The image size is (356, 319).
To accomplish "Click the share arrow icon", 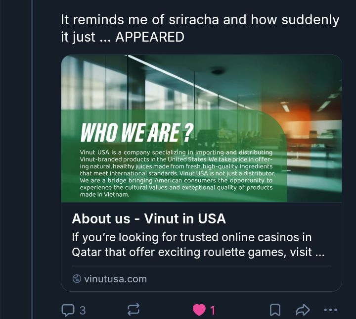I will (x=302, y=310).
